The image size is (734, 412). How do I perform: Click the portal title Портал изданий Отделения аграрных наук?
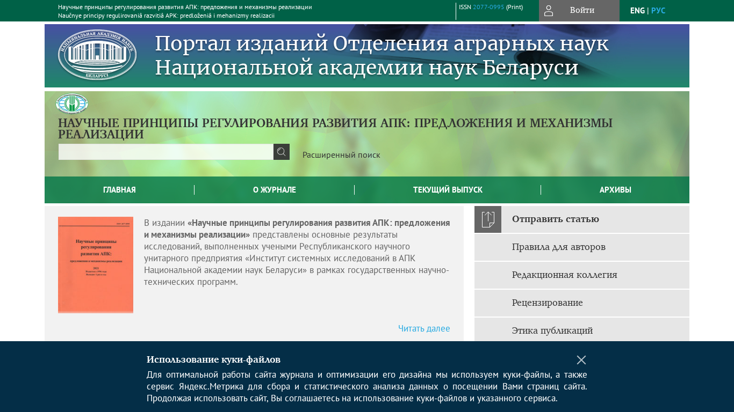tap(382, 55)
